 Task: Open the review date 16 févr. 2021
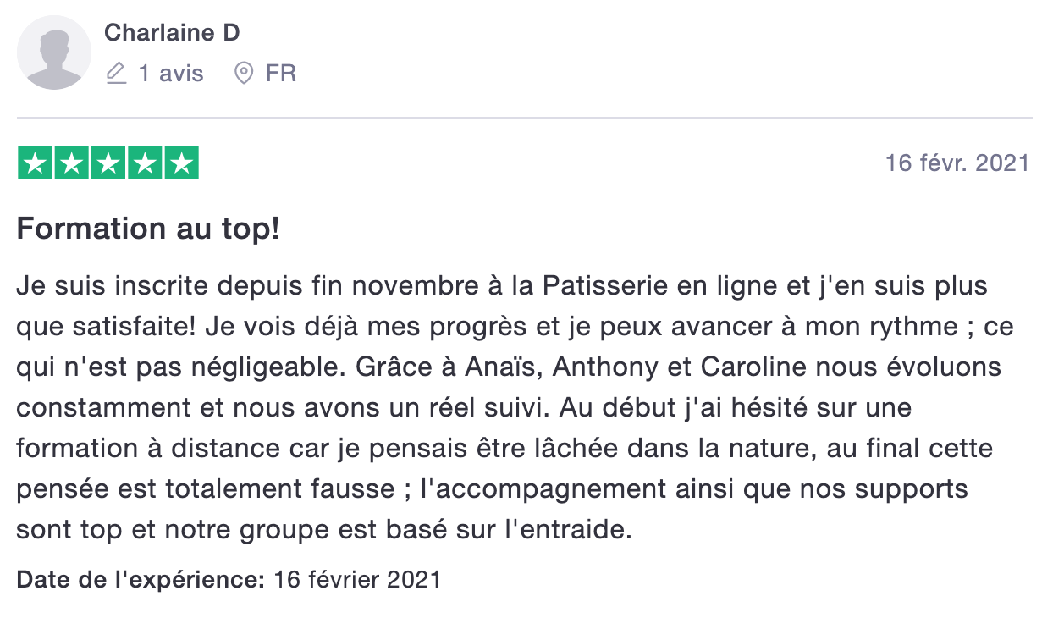(957, 163)
